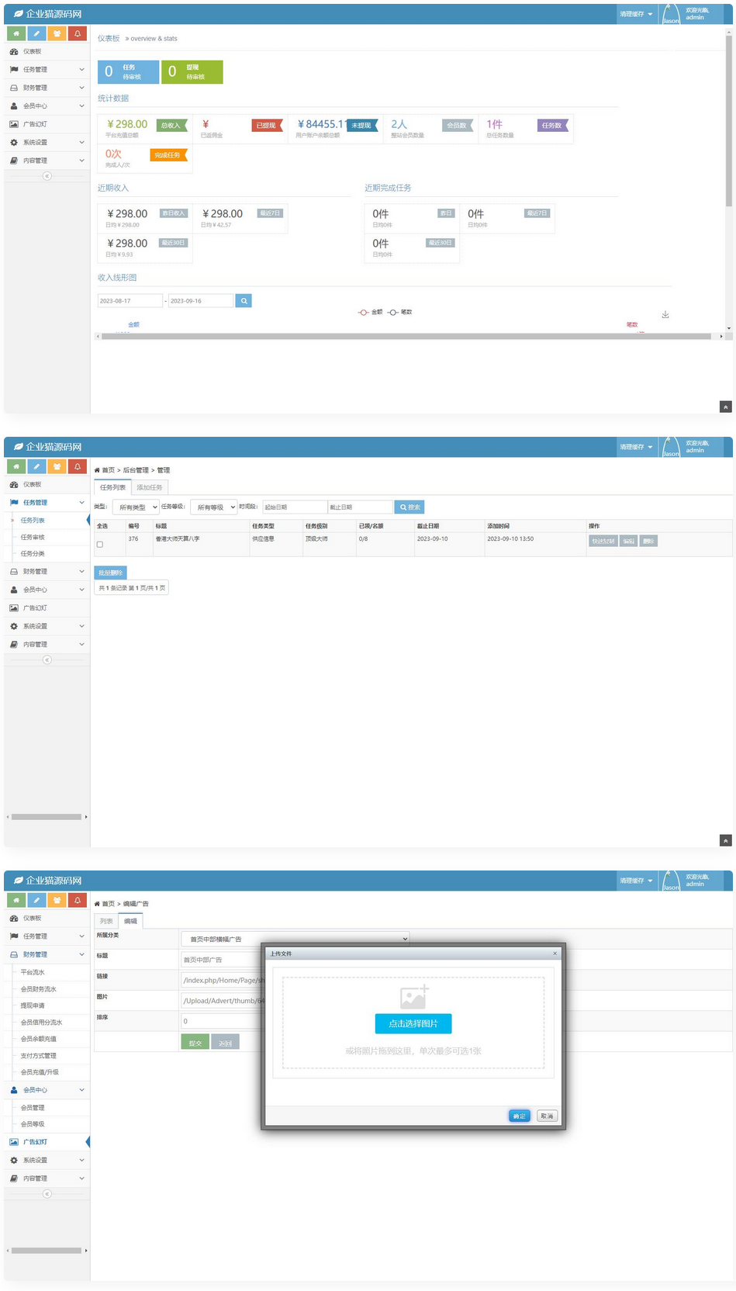This screenshot has height=1291, width=736.
Task: Click 删除 for task 376
Action: coord(648,541)
